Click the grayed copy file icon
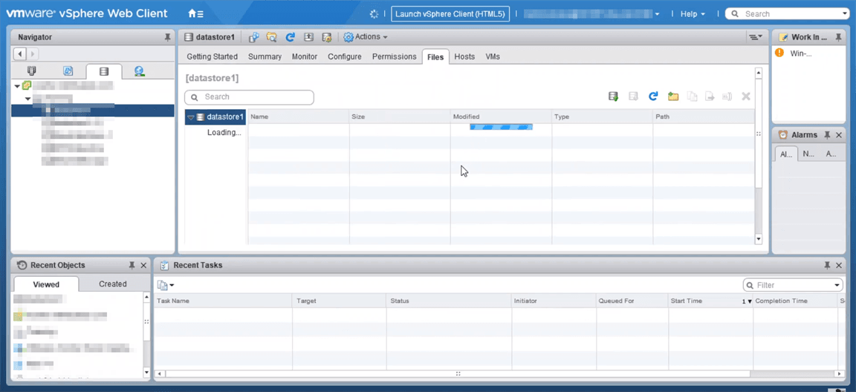Screen dimensions: 856x392 click(x=693, y=97)
